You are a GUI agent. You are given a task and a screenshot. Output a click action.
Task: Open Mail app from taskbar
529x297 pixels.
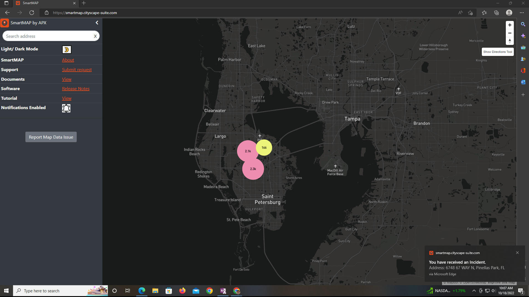click(x=196, y=291)
